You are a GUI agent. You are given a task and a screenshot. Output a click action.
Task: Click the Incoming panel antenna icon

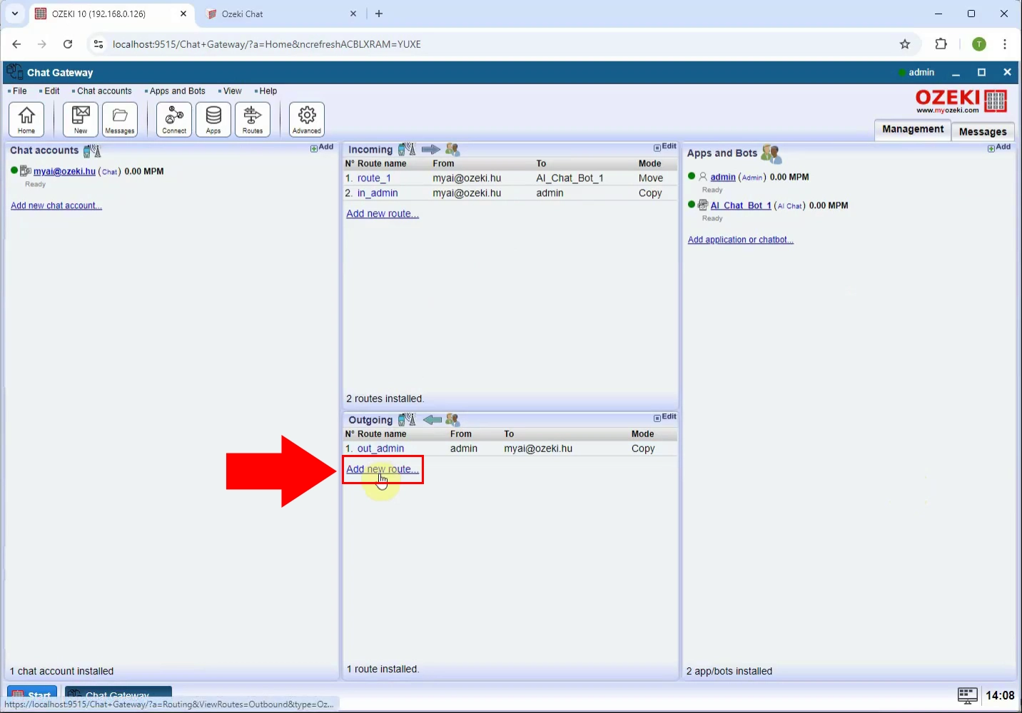coord(407,149)
